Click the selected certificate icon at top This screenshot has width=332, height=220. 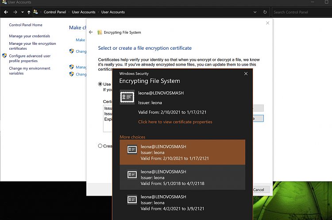coord(127,97)
